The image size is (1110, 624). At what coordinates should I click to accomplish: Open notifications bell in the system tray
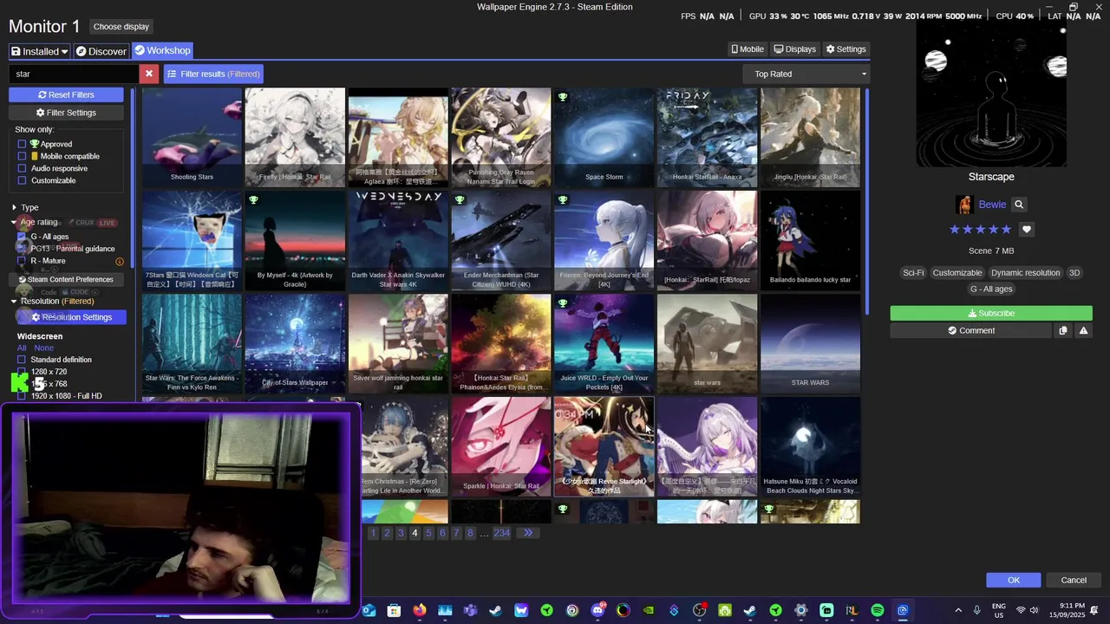click(1094, 610)
